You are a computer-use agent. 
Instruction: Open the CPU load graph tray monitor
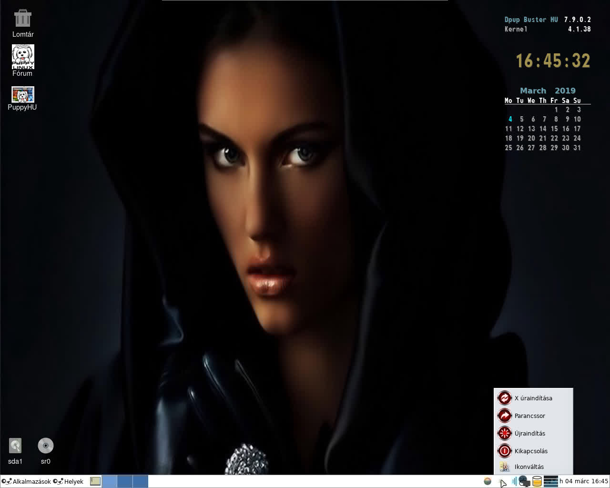[550, 481]
